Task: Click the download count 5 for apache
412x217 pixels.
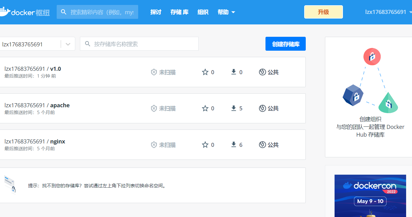Action: coord(241,108)
